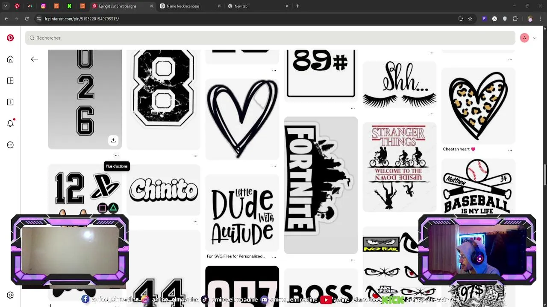This screenshot has height=307, width=547.
Task: Click the purple F extension icon
Action: pyautogui.click(x=484, y=19)
